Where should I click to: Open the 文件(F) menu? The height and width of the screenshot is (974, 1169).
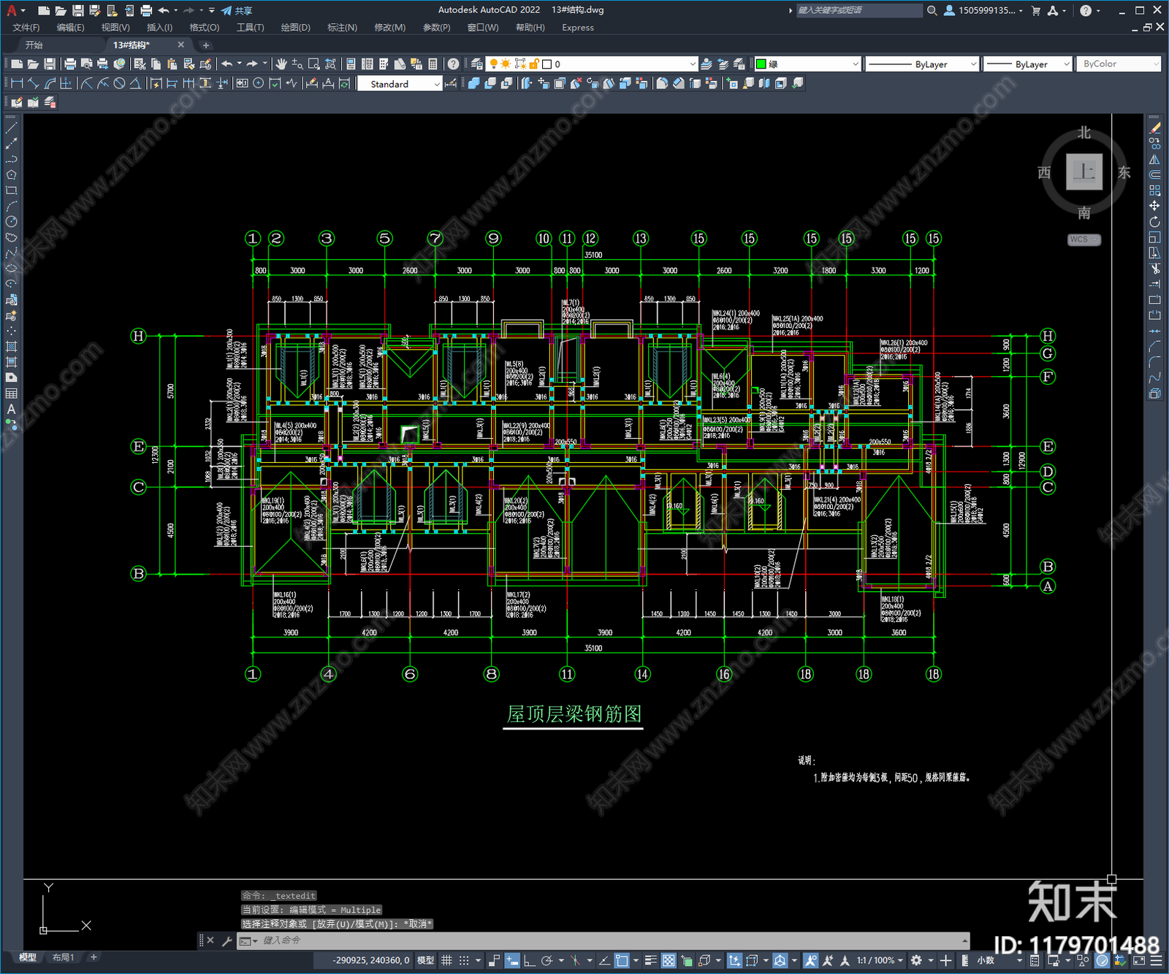click(x=26, y=28)
